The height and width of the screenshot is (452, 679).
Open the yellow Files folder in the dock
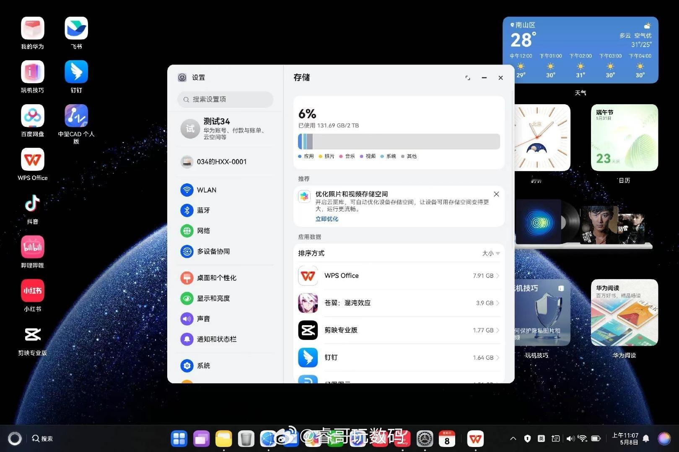224,439
